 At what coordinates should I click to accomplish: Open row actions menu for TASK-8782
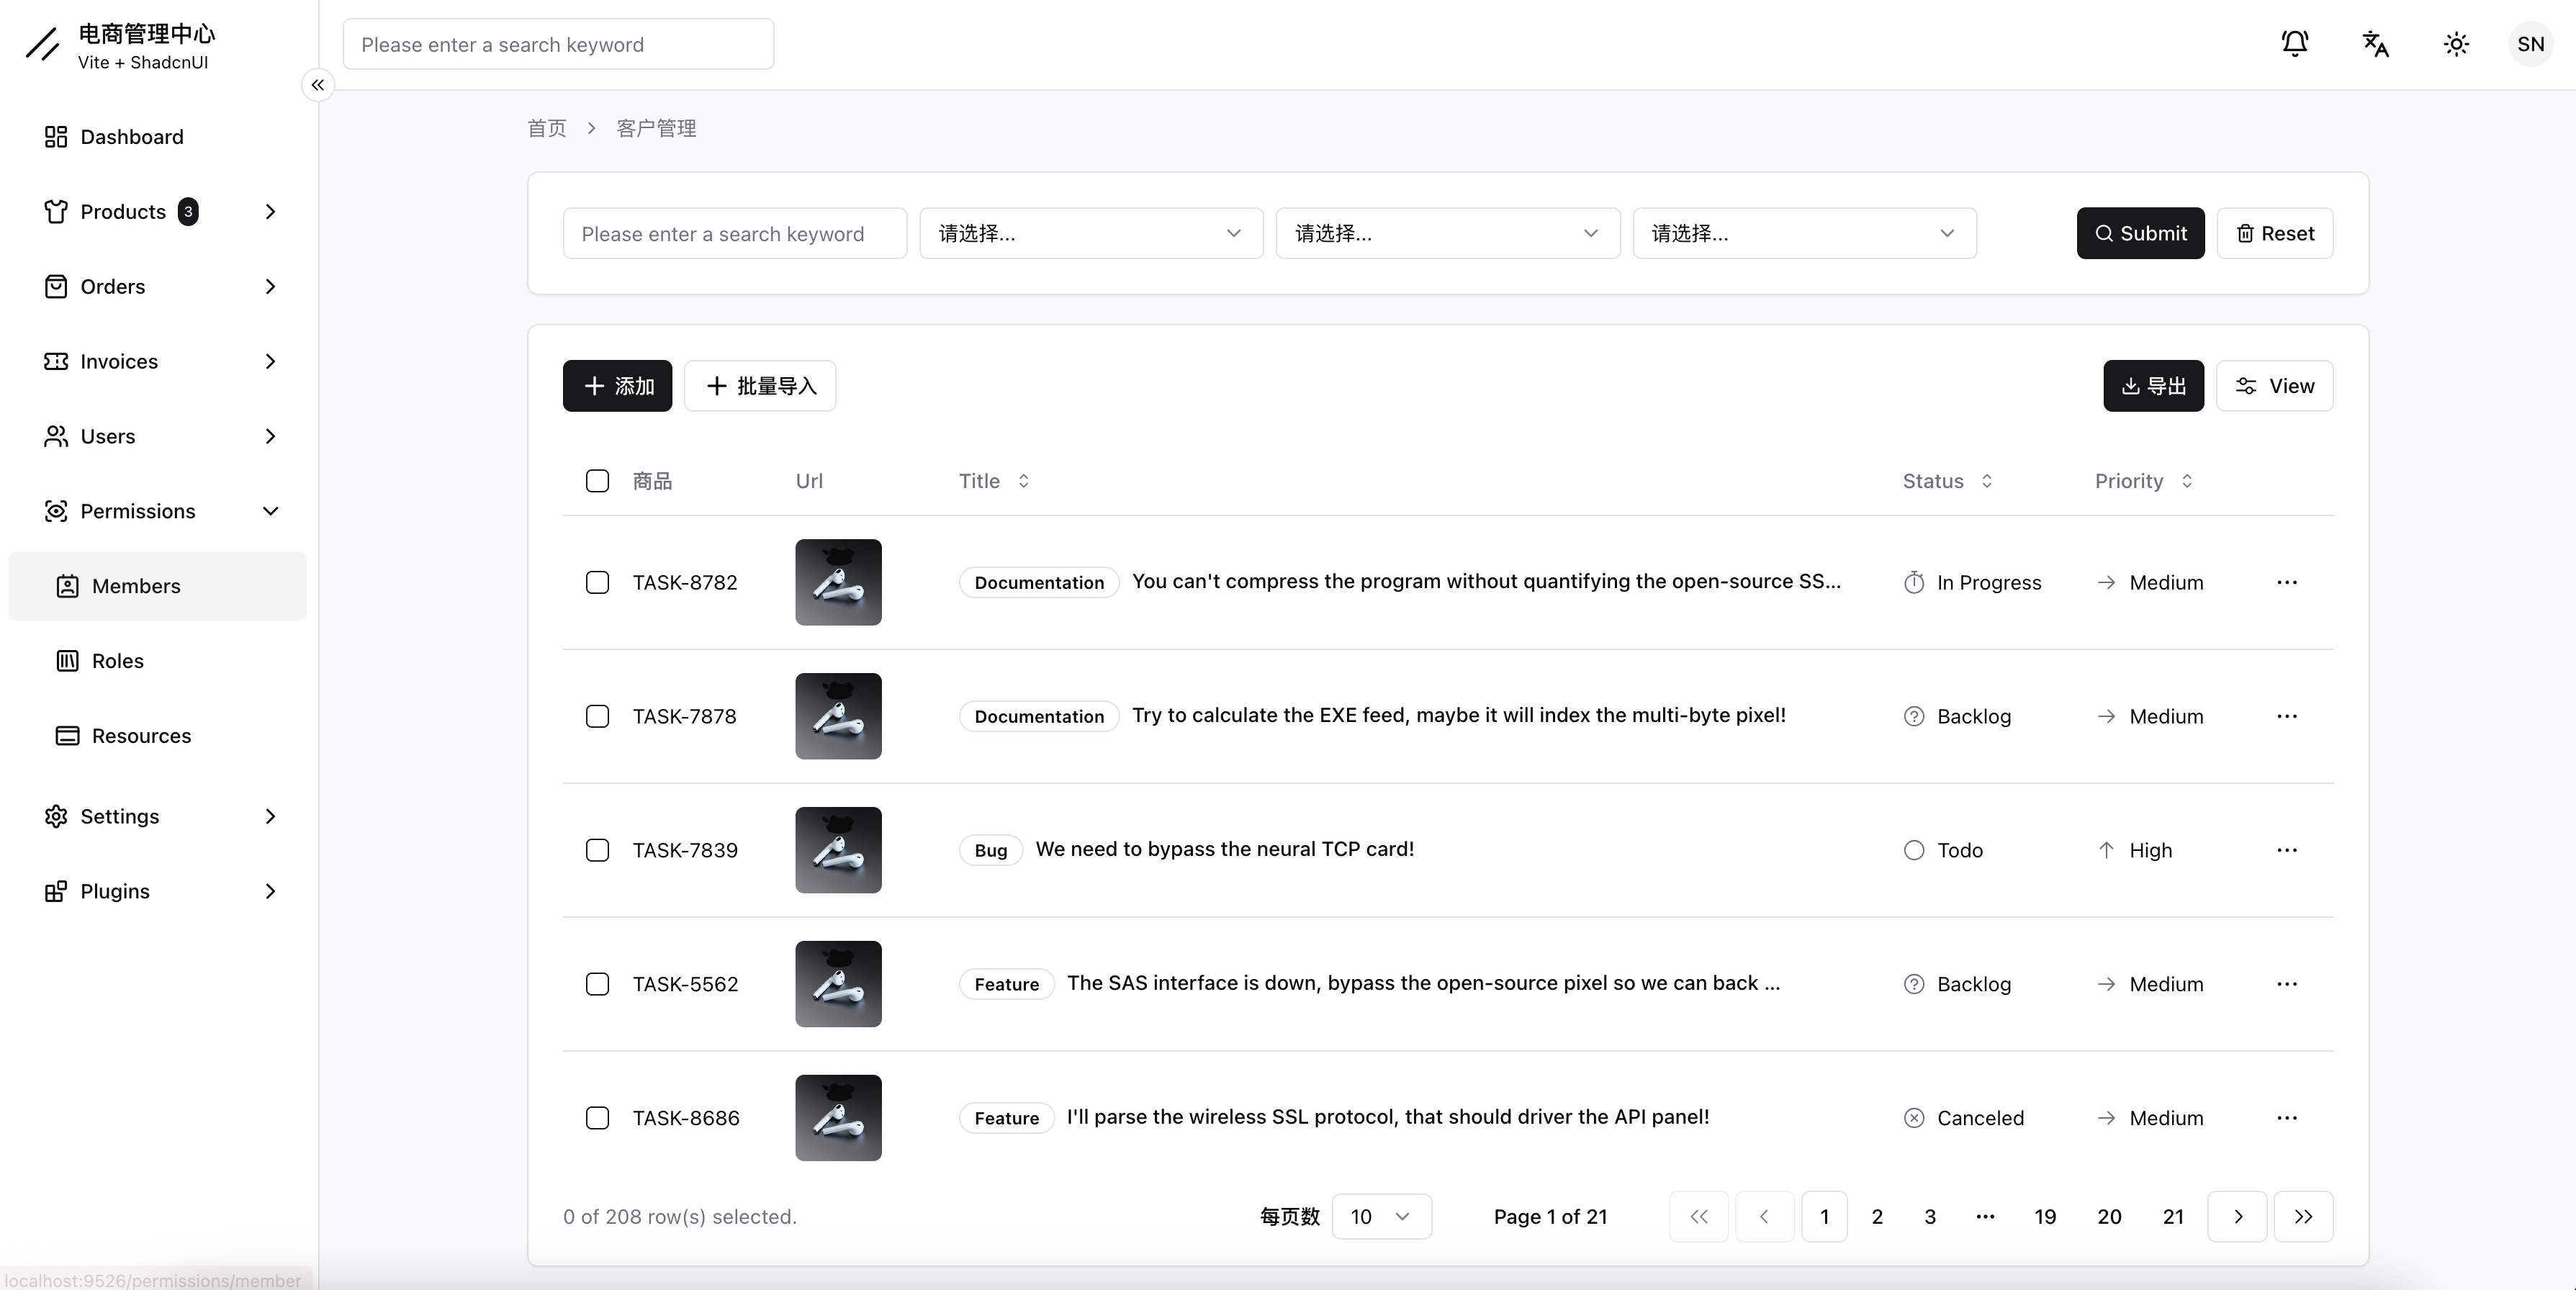(x=2286, y=582)
